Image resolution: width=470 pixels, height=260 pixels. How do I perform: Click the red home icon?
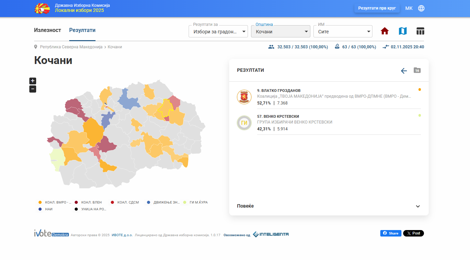(385, 31)
